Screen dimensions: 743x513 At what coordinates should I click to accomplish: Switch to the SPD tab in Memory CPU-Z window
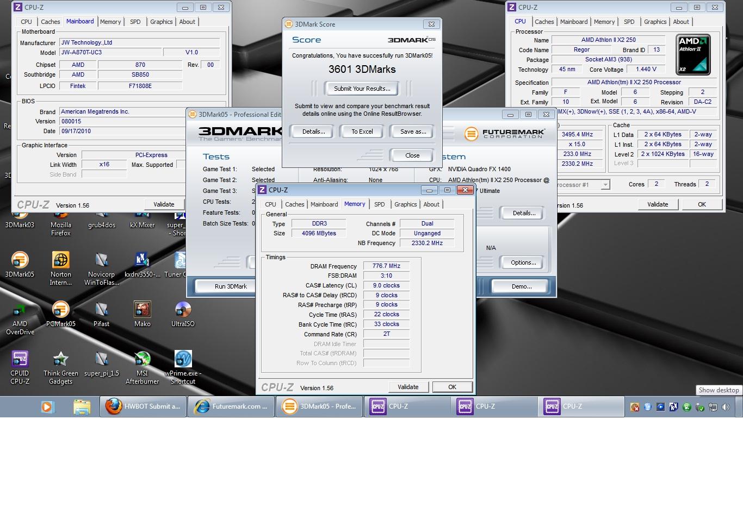click(379, 204)
